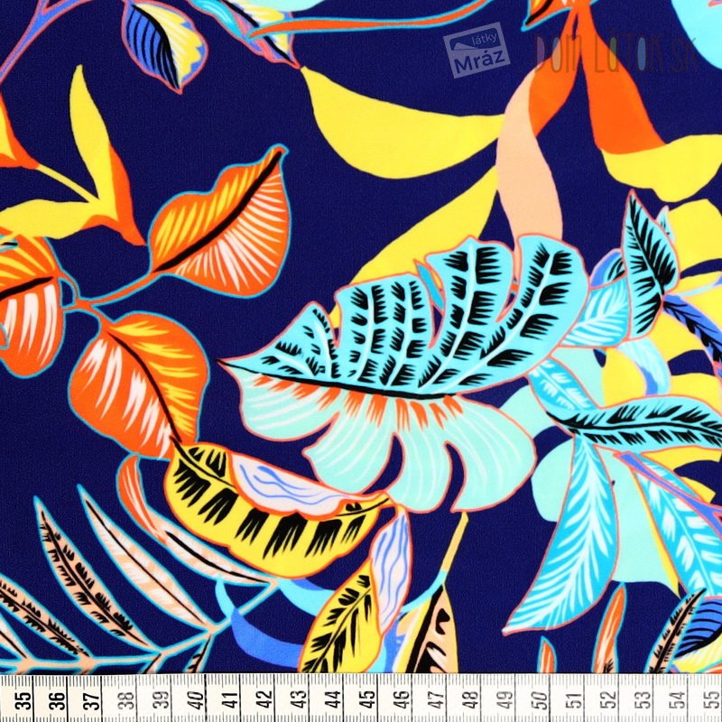Select the number 45 on the tape
This screenshot has width=722, height=722.
pos(368,701)
